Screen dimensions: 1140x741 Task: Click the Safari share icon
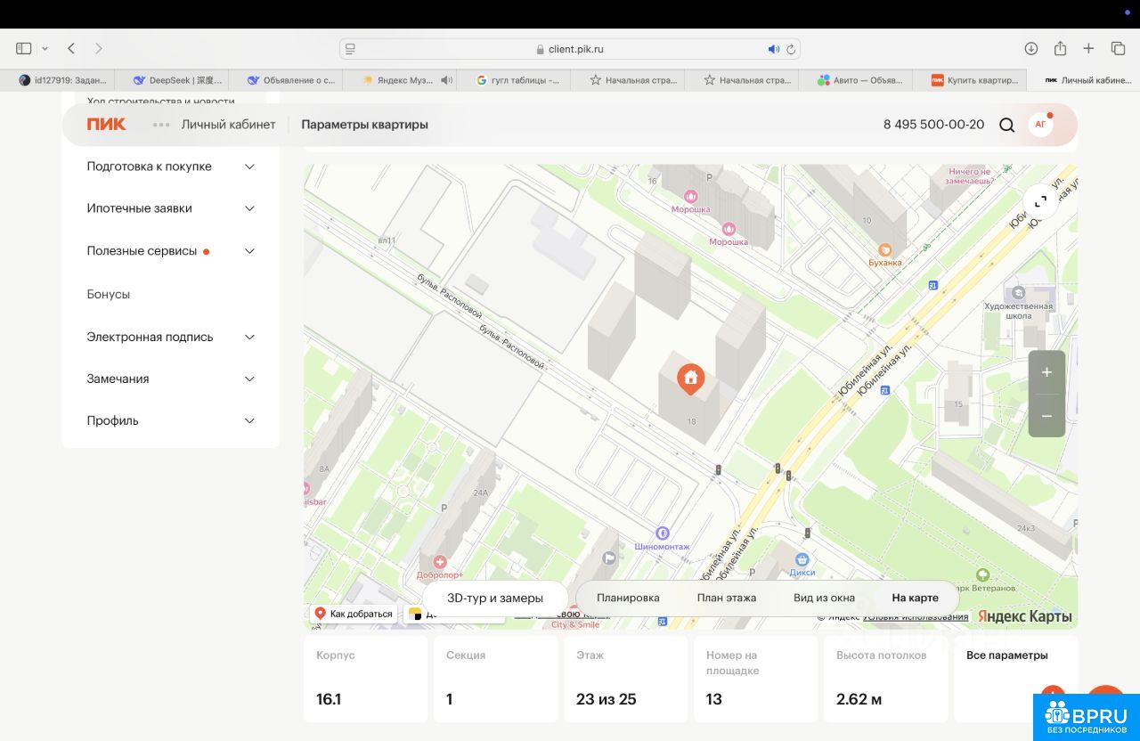1060,48
